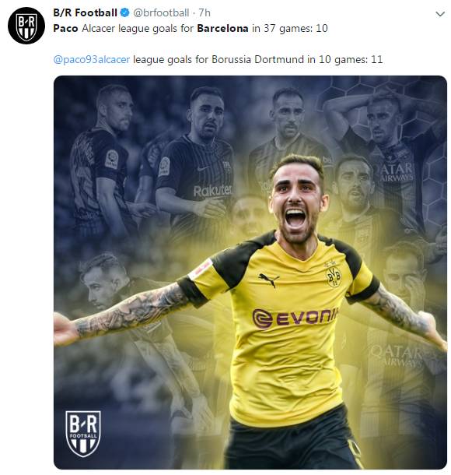The width and height of the screenshot is (451, 475).
Task: Click the Puma logo on the jersey
Action: [x=268, y=280]
